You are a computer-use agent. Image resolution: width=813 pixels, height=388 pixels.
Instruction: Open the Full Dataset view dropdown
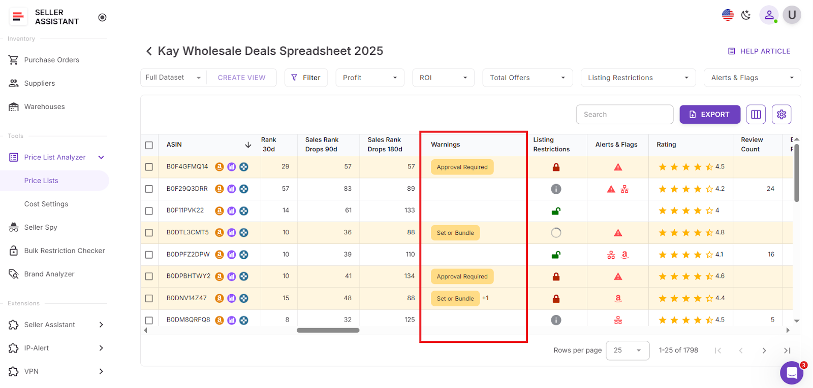173,78
